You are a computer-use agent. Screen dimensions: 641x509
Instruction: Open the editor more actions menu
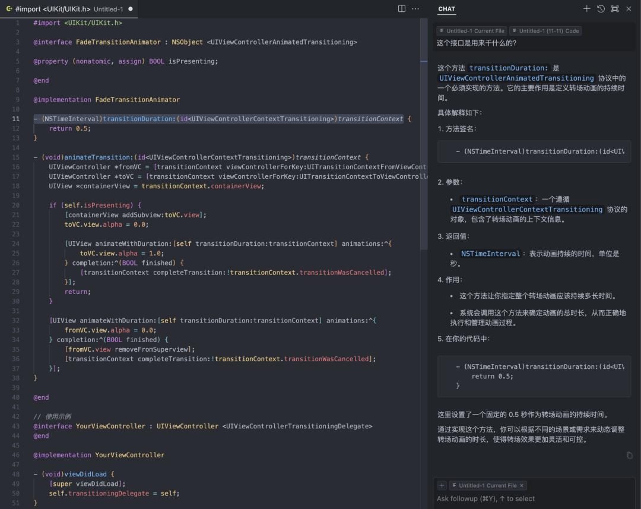[x=415, y=9]
